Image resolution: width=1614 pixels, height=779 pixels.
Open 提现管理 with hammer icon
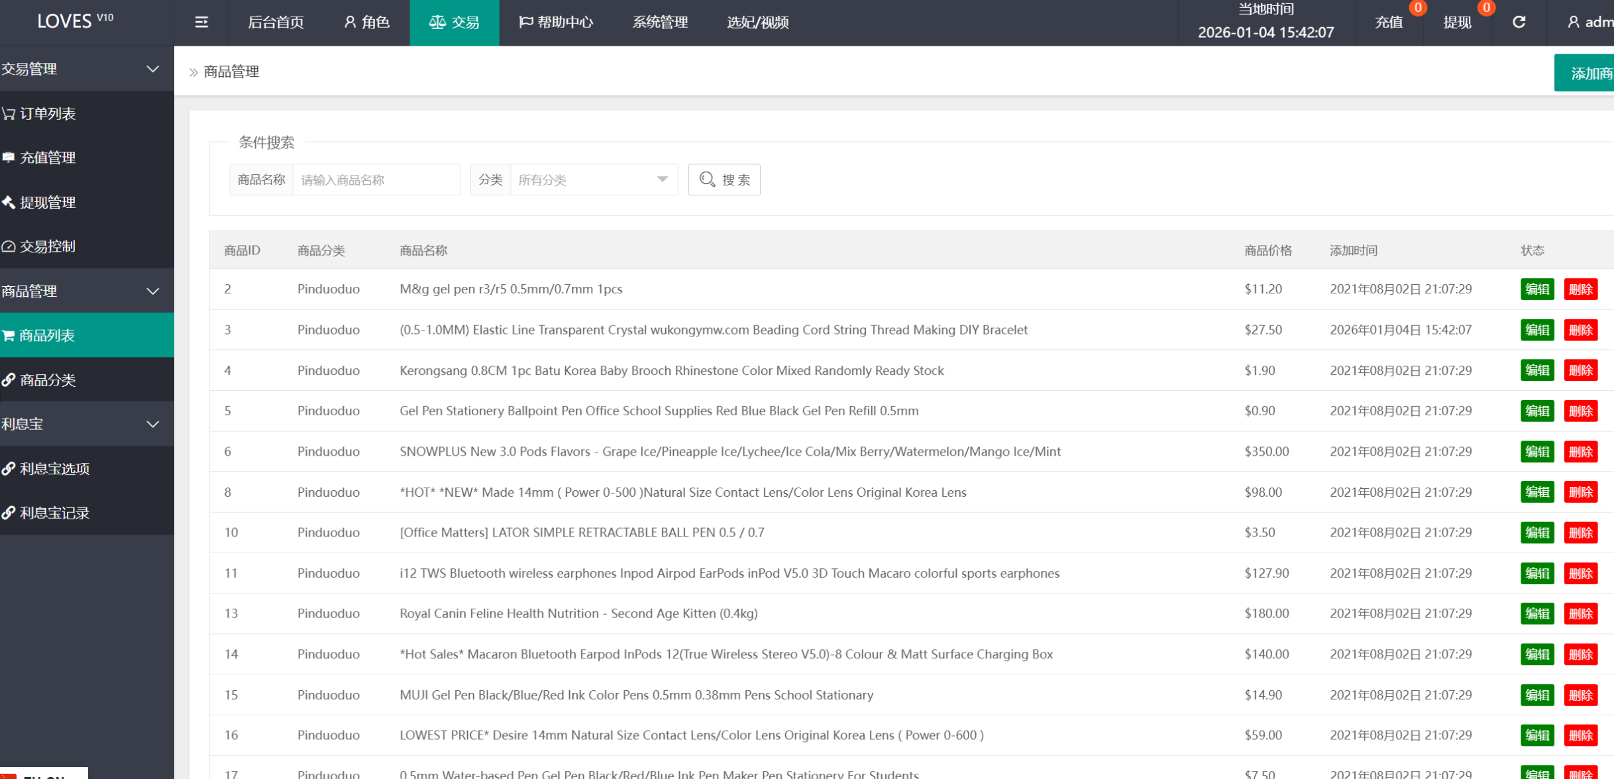46,202
